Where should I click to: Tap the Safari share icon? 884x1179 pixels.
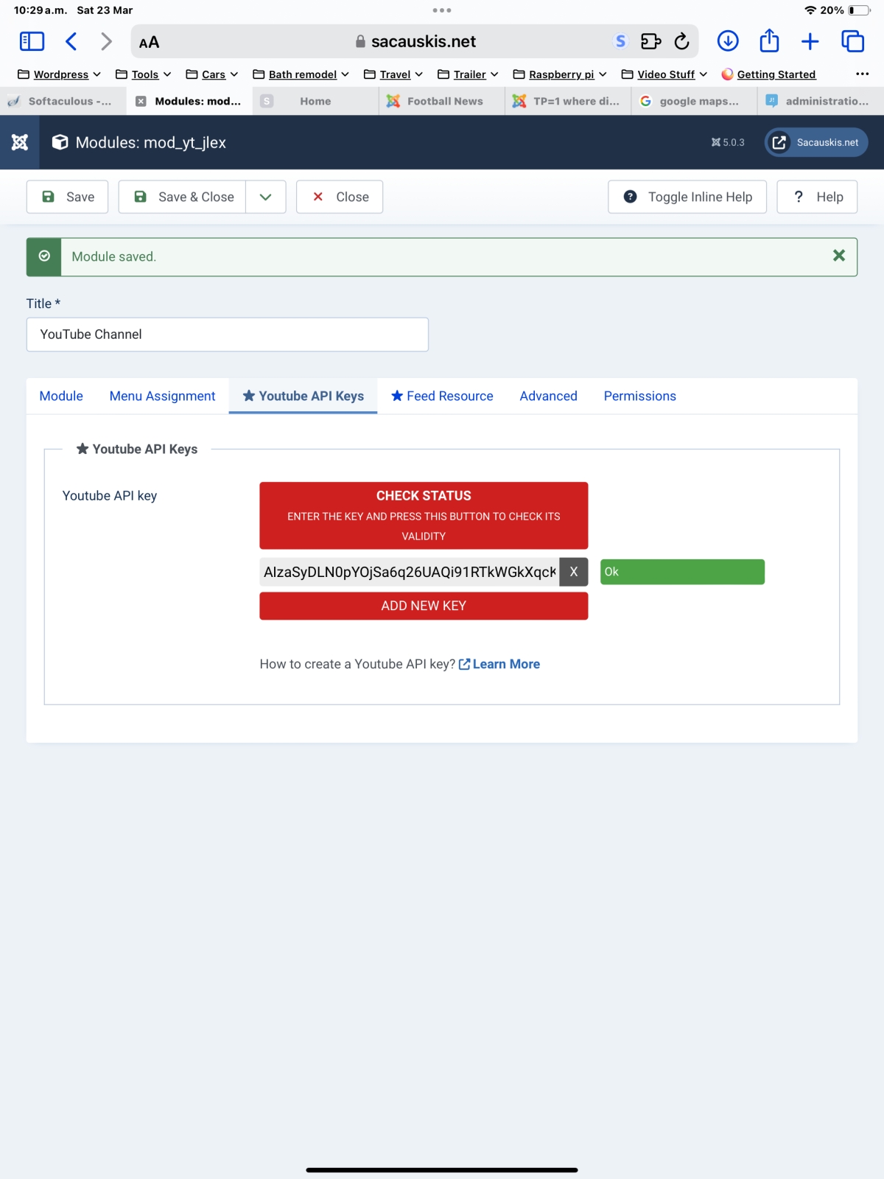(769, 41)
